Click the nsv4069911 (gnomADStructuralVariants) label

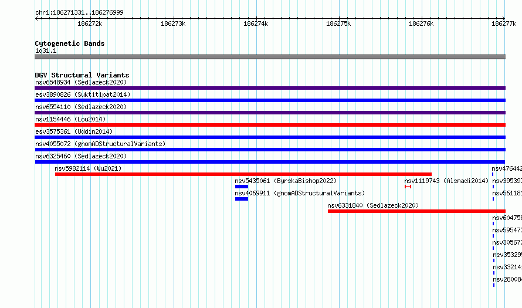pos(300,193)
